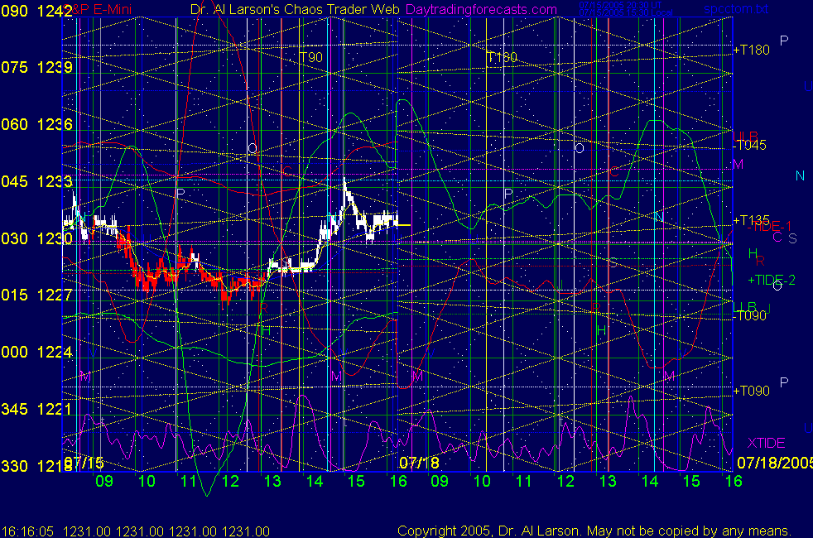This screenshot has width=813, height=538.
Task: Click the 'T90' label inside the chart
Action: 311,57
